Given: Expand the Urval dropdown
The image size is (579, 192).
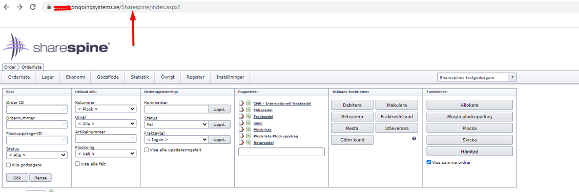Looking at the screenshot, I should coord(106,124).
